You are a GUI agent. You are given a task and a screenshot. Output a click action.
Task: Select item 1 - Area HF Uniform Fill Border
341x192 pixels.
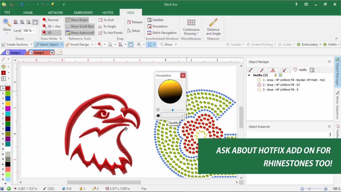(x=294, y=80)
